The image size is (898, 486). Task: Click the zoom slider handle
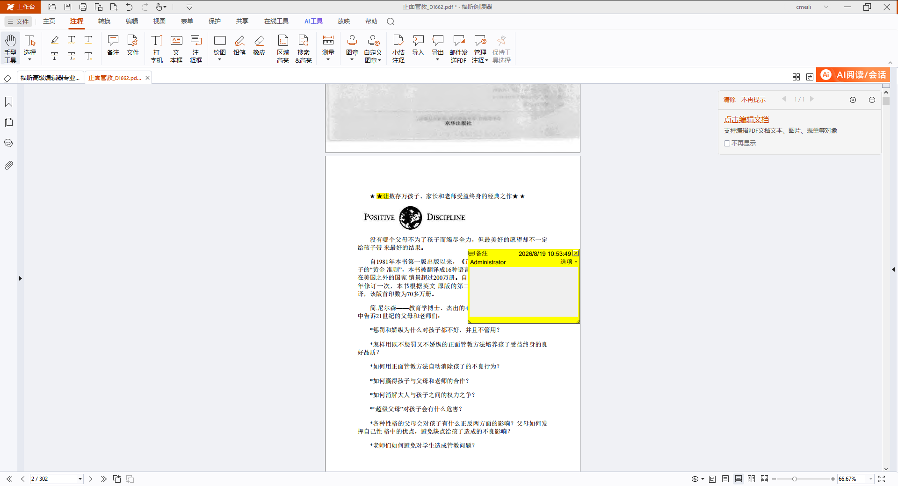point(794,479)
